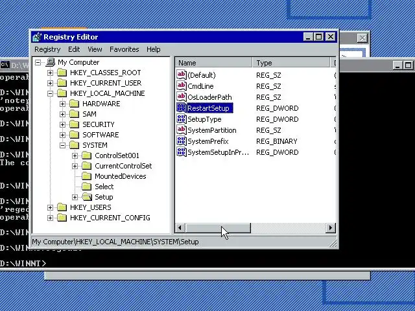Image resolution: width=415 pixels, height=311 pixels.
Task: Expand the SECURITY key
Action: tap(62, 124)
